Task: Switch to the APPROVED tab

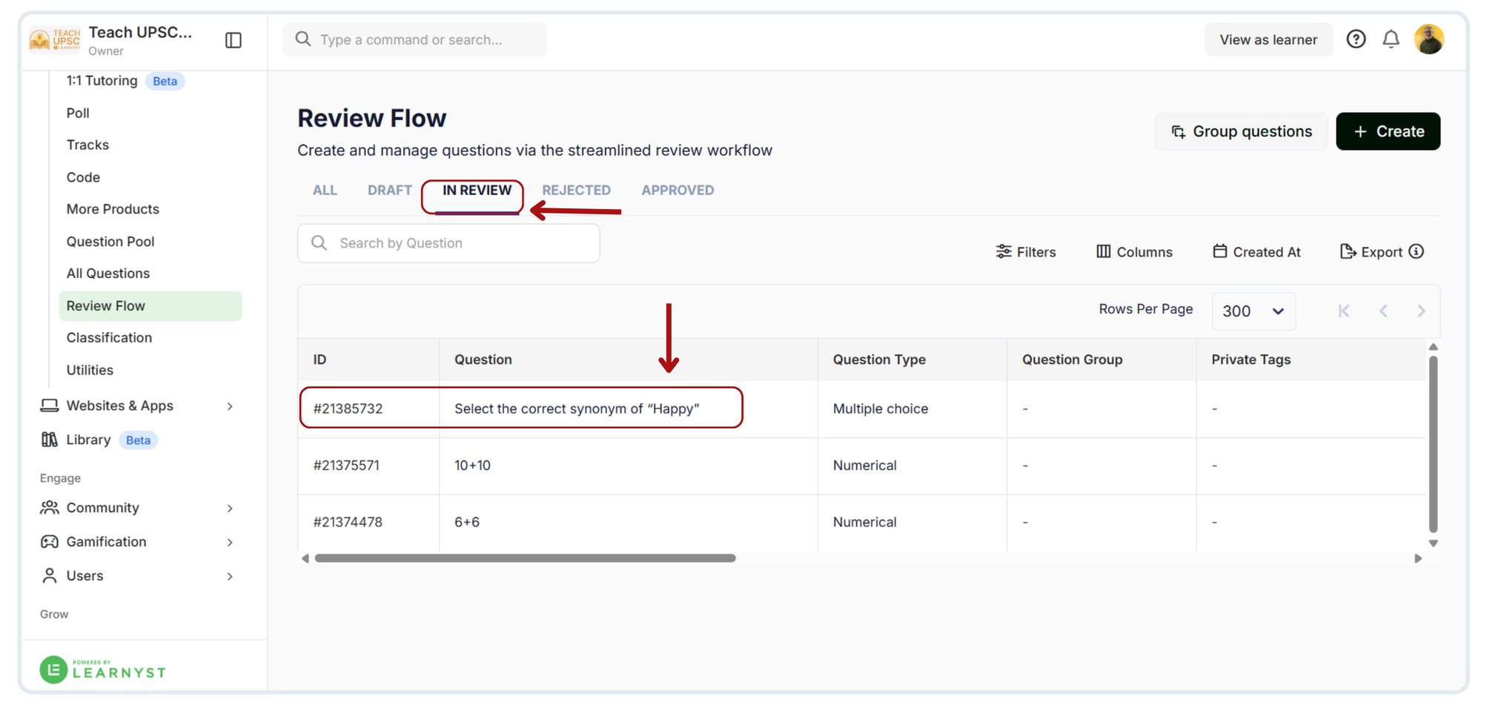Action: (678, 191)
